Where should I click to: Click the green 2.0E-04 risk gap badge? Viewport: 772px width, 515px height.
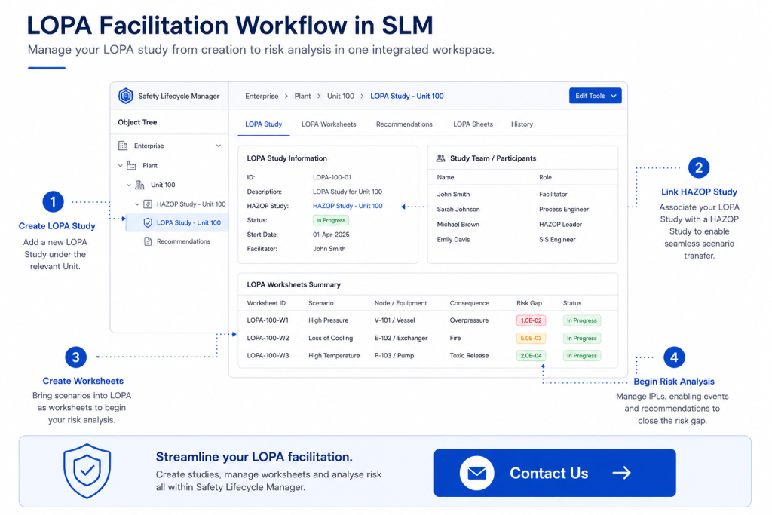tap(531, 355)
